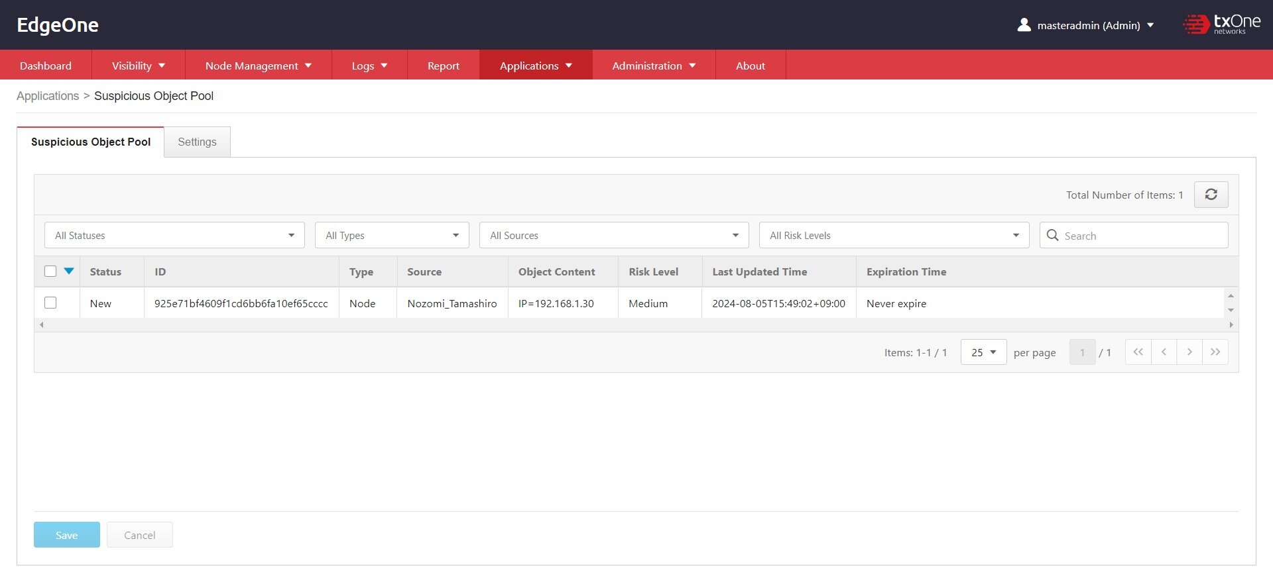Click the Cancel button
This screenshot has width=1273, height=582.
pyautogui.click(x=140, y=535)
